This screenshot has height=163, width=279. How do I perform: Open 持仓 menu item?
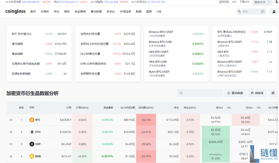(57, 12)
